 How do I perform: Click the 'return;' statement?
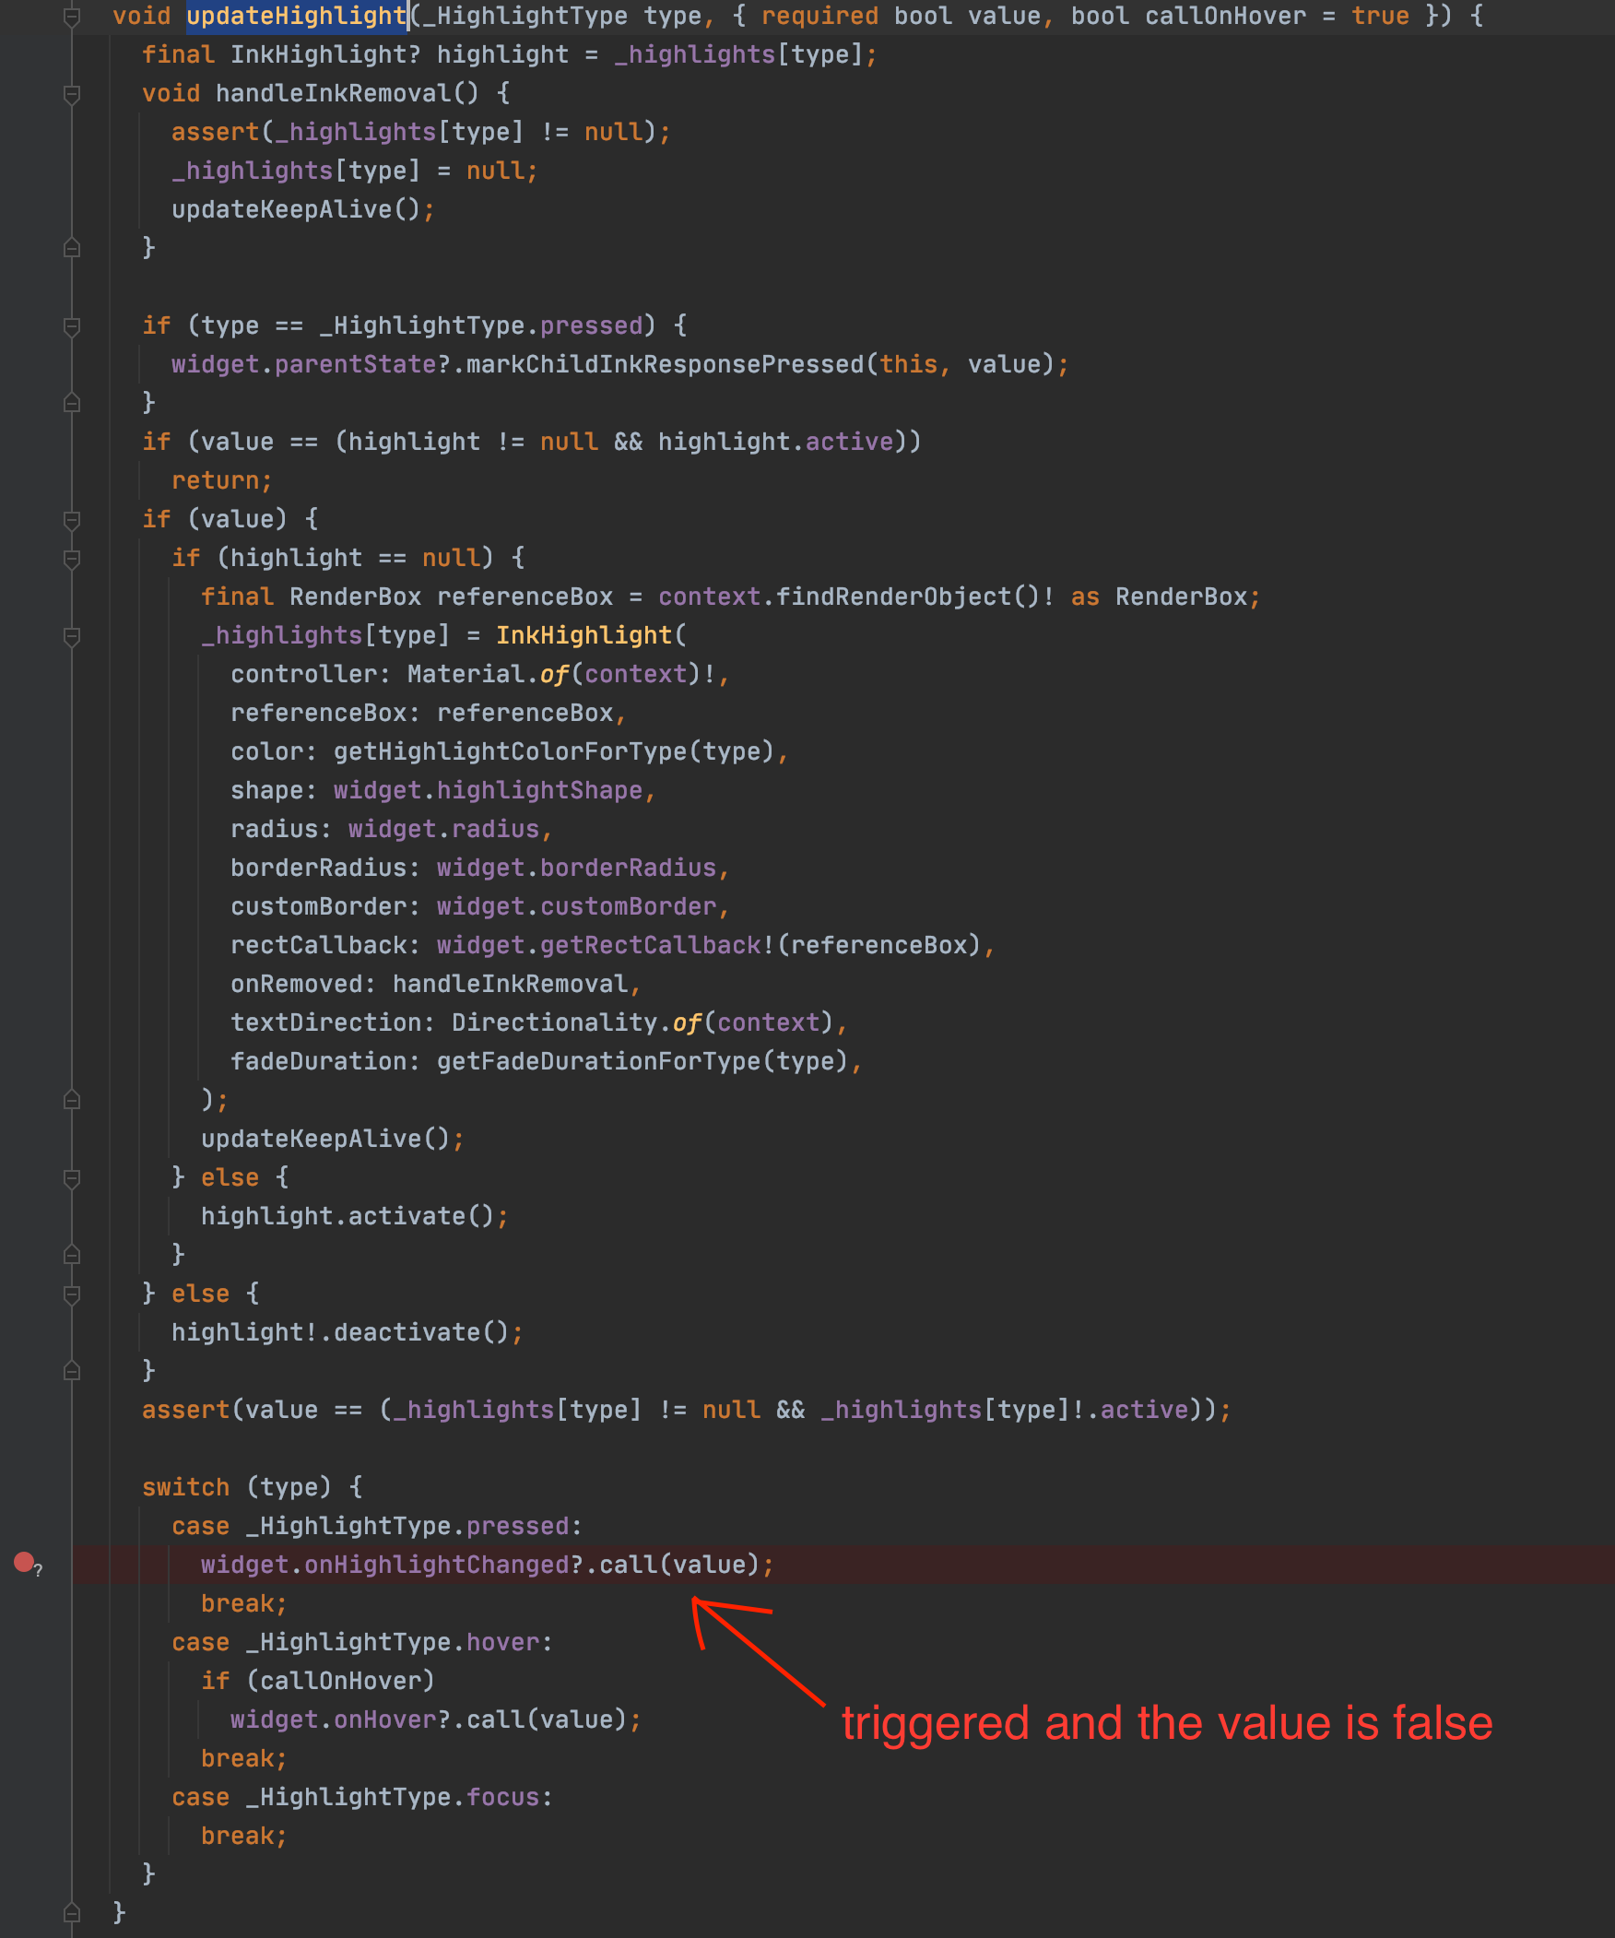pyautogui.click(x=221, y=480)
